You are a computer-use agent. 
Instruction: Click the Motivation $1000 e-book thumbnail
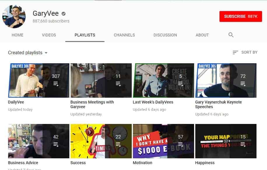(164, 141)
